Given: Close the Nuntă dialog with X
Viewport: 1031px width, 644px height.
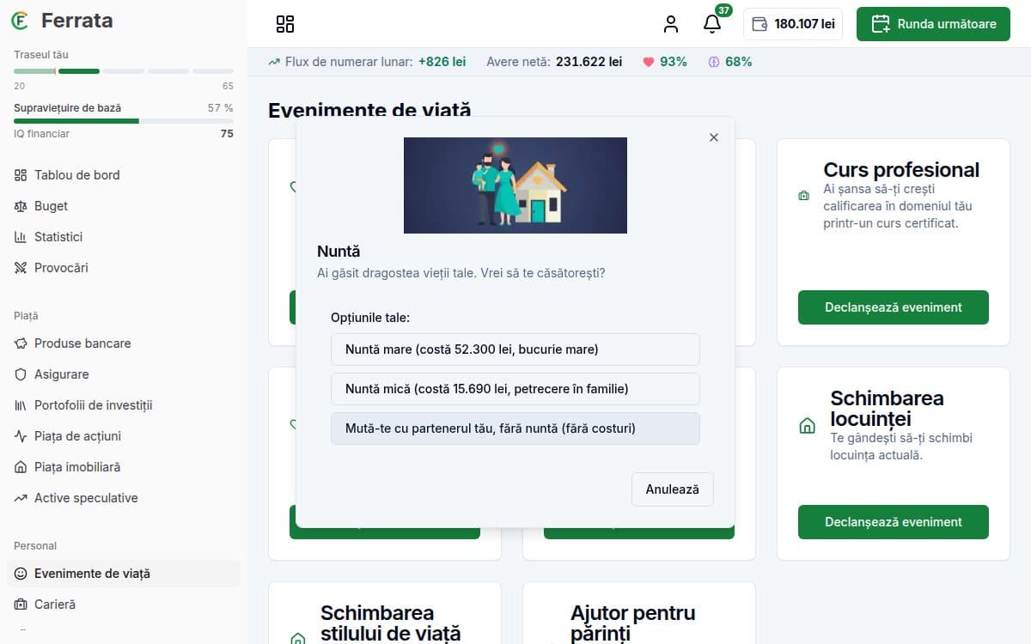Looking at the screenshot, I should pos(713,137).
